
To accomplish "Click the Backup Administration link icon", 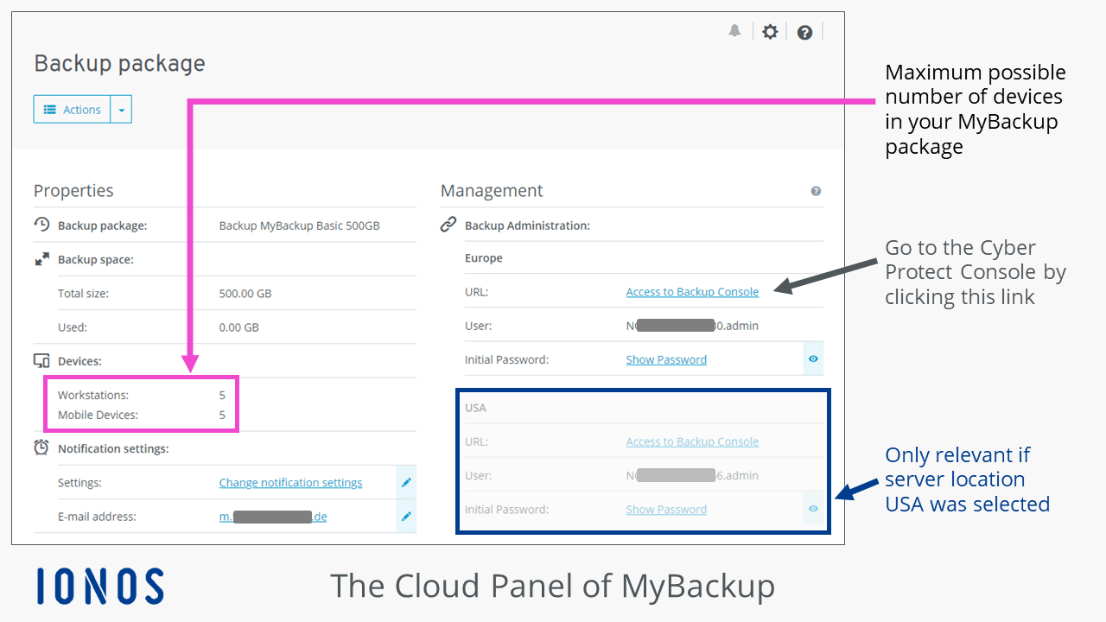I will click(x=448, y=225).
